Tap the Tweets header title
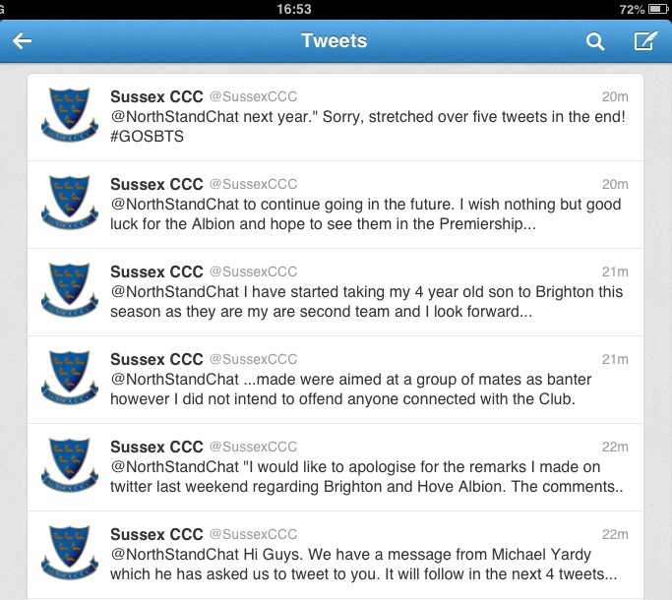Image resolution: width=672 pixels, height=600 pixels. click(x=335, y=40)
